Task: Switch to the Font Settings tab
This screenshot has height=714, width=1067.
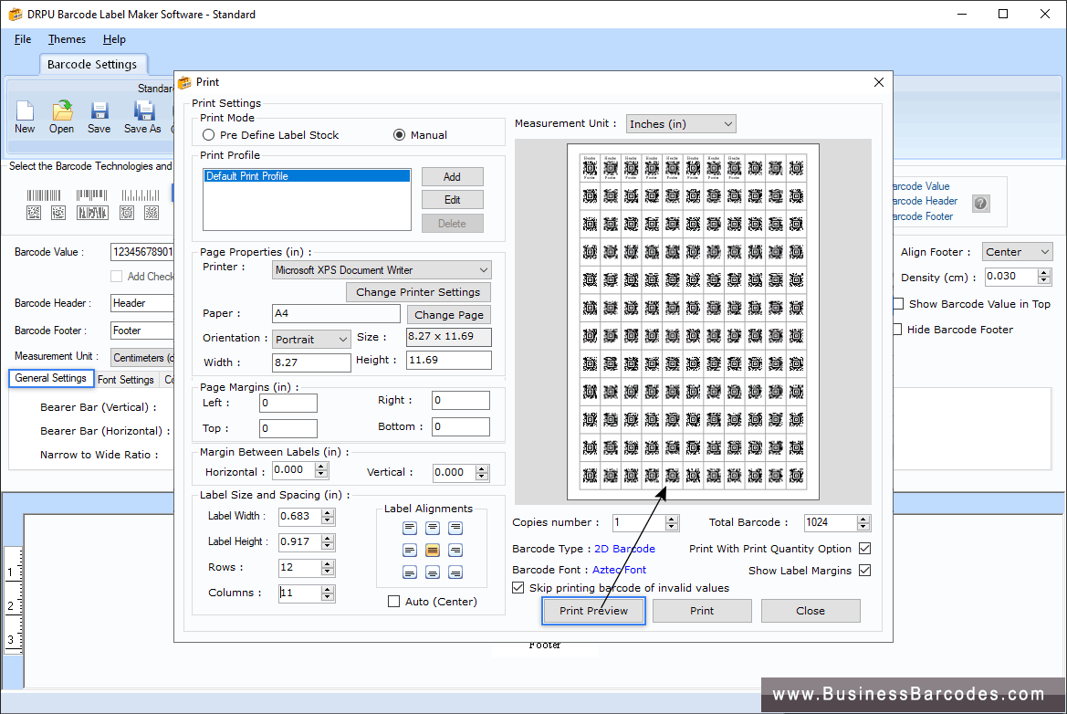Action: 126,379
